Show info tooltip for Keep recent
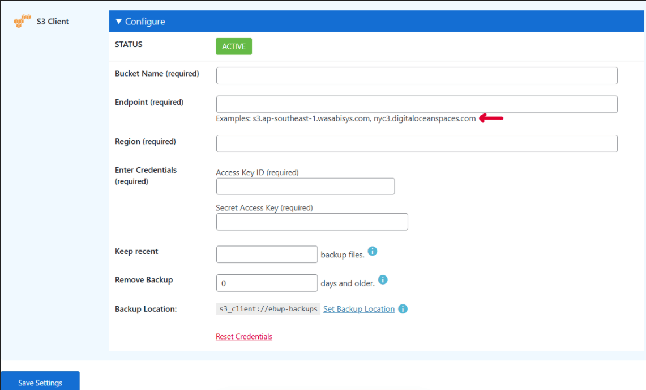Screen dimensions: 646x390 (x=373, y=251)
